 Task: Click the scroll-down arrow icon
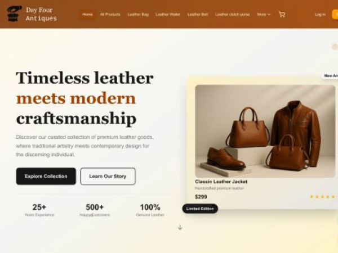(x=180, y=227)
